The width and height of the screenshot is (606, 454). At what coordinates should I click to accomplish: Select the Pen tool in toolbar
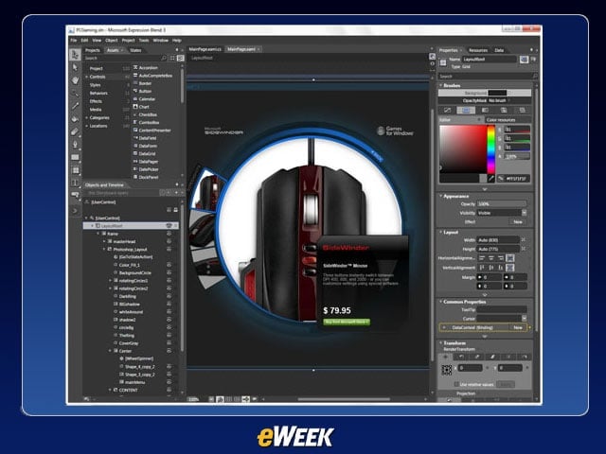[x=75, y=145]
